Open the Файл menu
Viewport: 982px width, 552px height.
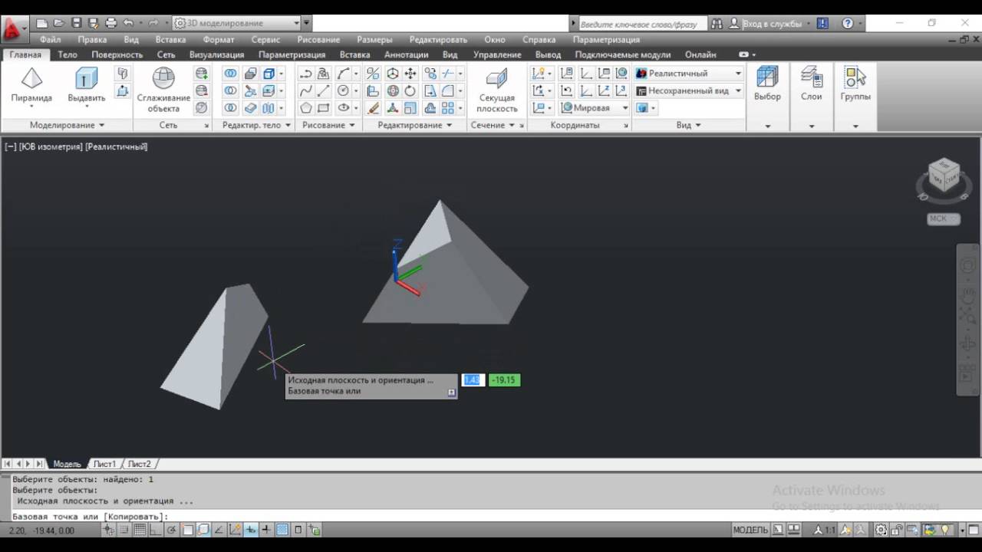pos(50,39)
